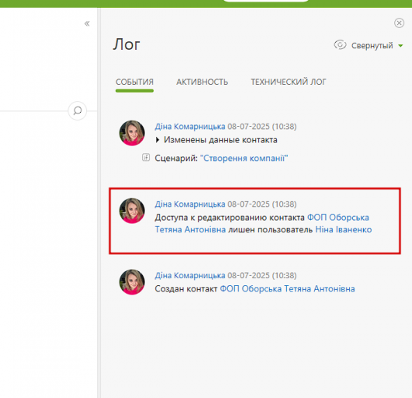This screenshot has height=398, width=412.
Task: Expand the Изменены данные контакта entry
Action: [158, 140]
